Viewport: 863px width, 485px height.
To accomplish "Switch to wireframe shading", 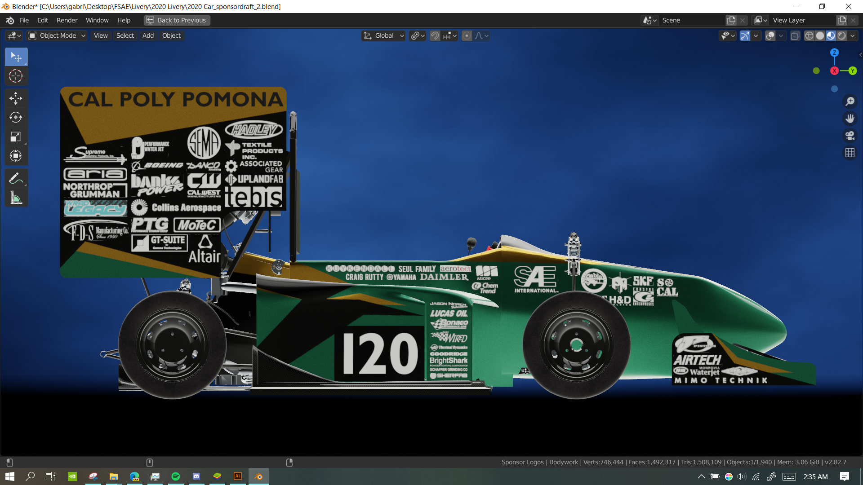I will coord(809,36).
